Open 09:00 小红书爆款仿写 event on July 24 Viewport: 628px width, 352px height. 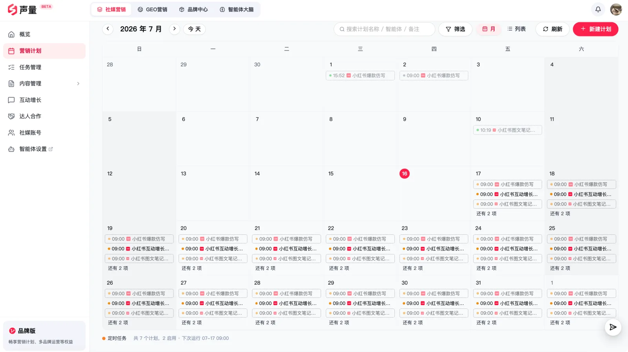point(508,239)
